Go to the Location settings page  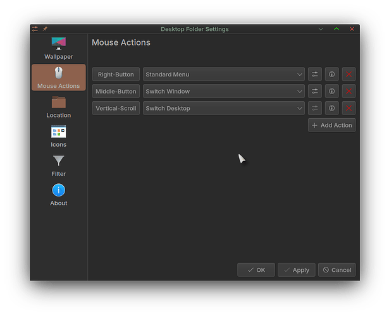click(x=59, y=107)
